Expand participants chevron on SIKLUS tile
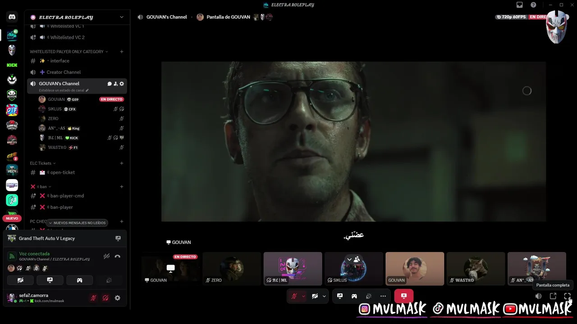This screenshot has width=577, height=324. [349, 259]
